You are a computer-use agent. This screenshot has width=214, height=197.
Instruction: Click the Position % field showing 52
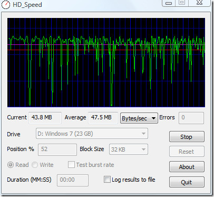57,149
